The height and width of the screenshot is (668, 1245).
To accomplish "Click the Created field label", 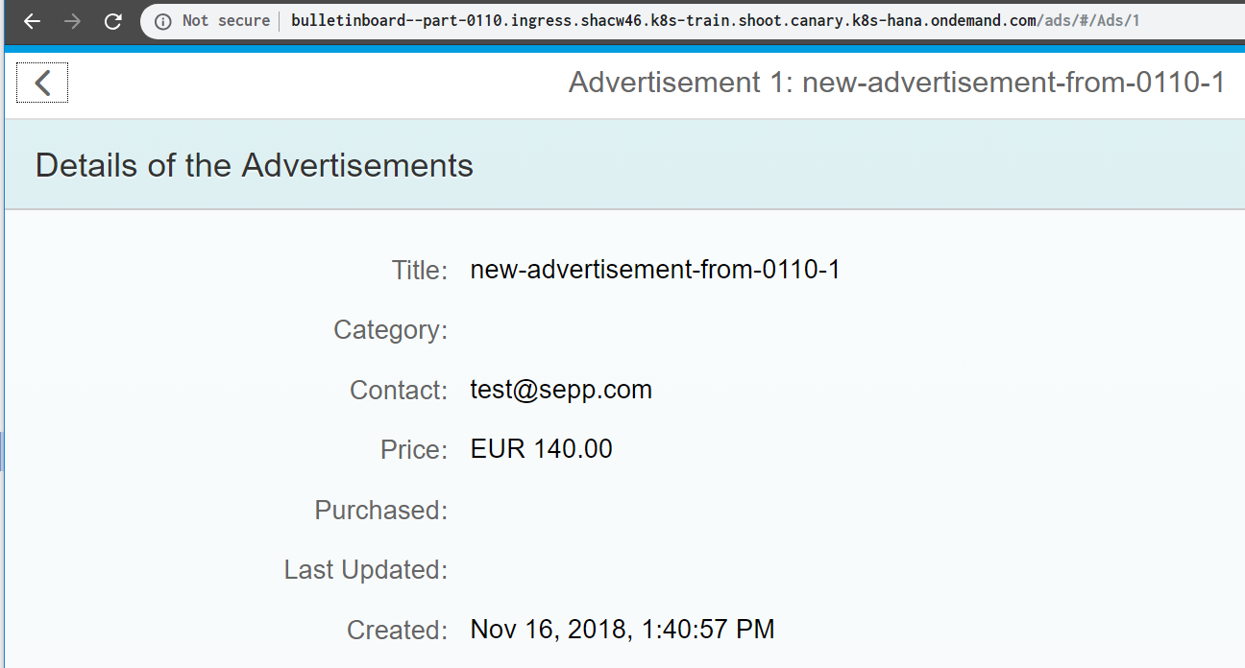I will click(398, 631).
